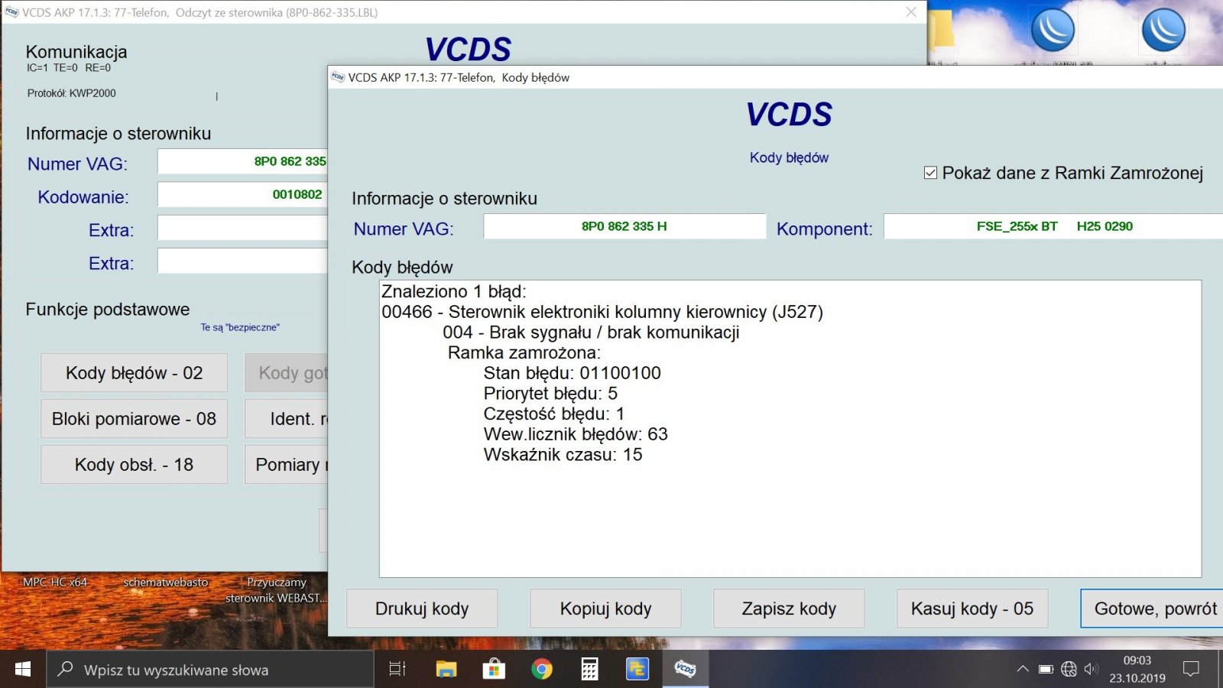Click the 'Wskaźnik czasu: 15' line

click(563, 455)
